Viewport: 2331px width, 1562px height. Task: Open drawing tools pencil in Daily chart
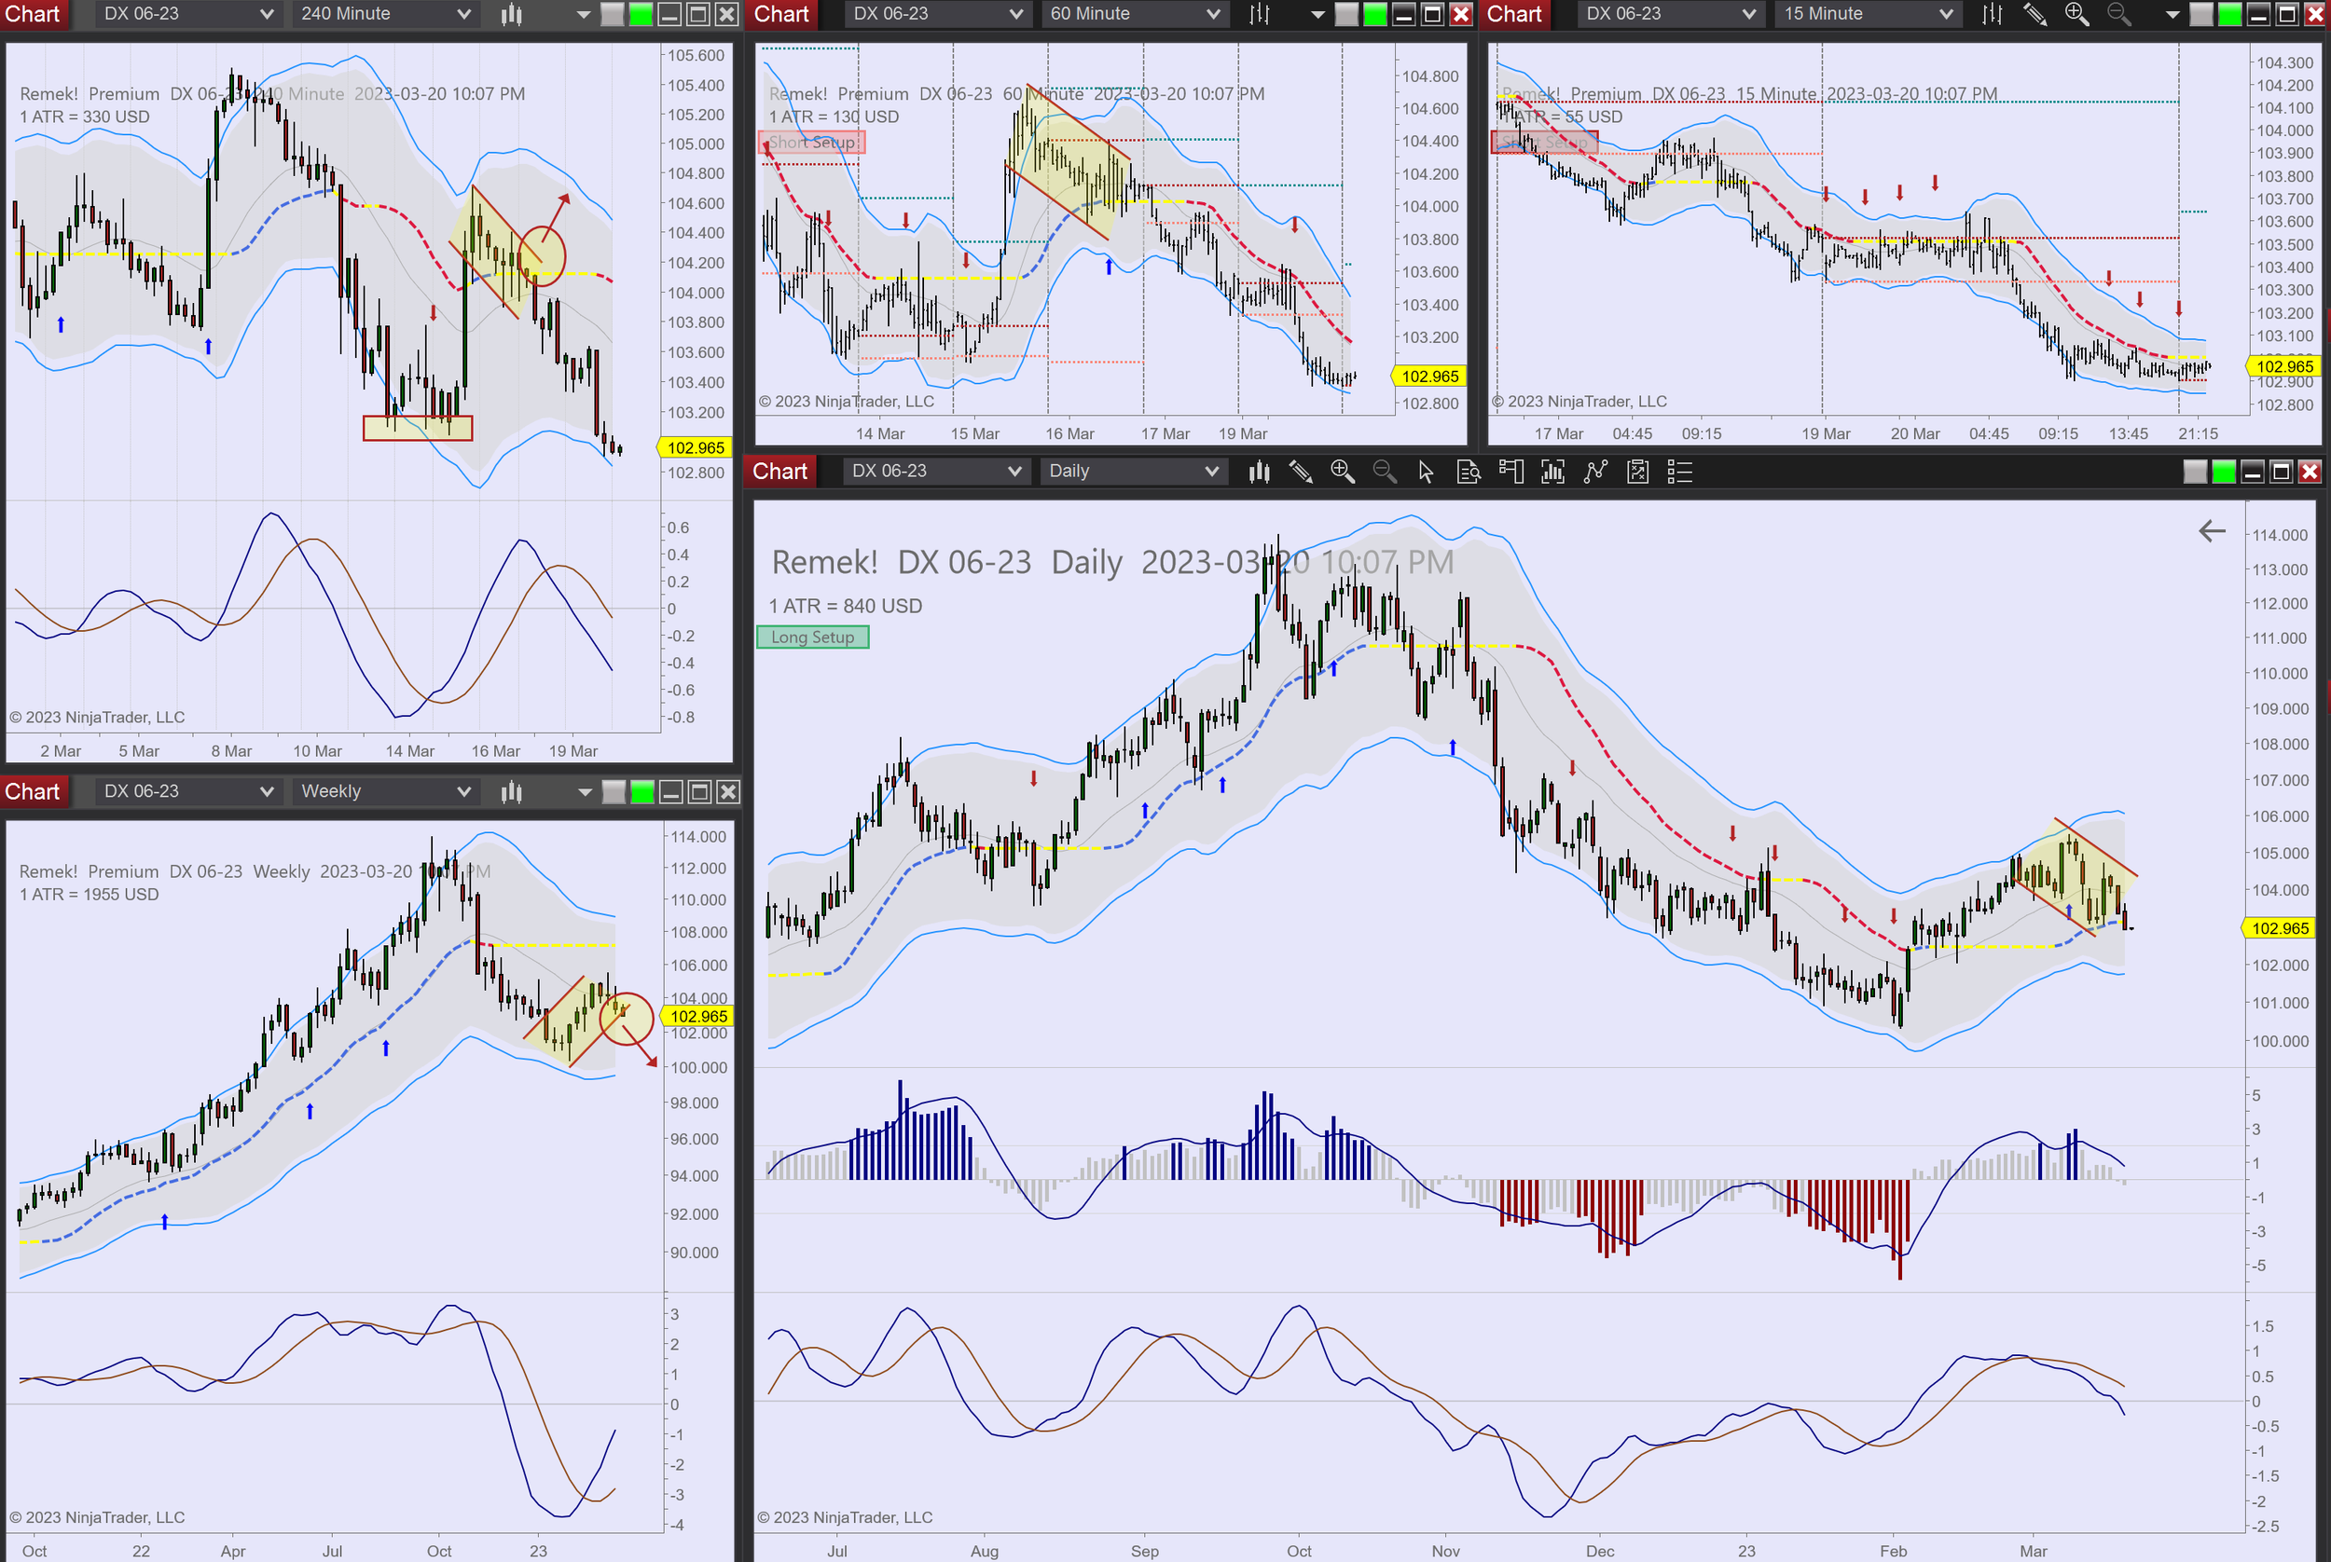(x=1301, y=472)
